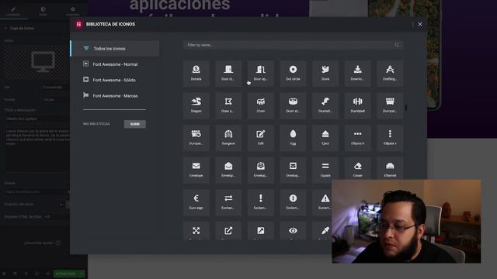Click the icon grid scrollbar handle
The image size is (497, 279).
coord(406,108)
